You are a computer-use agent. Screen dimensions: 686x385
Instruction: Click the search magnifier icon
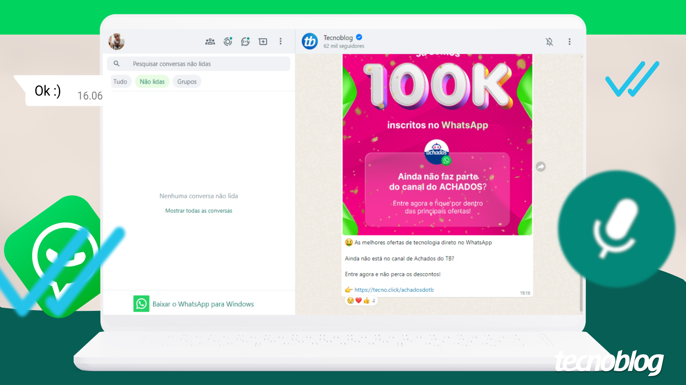116,63
